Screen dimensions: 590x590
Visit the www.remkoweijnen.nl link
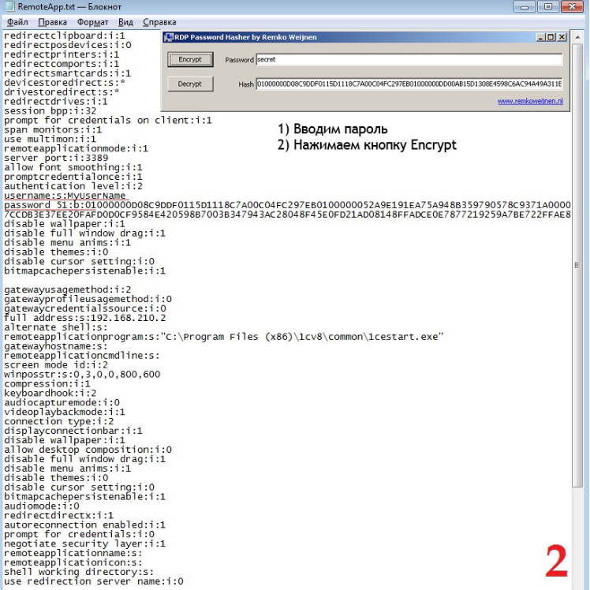pos(530,101)
